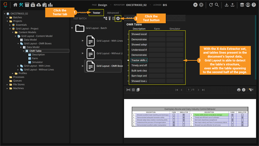This screenshot has width=259, height=146.
Task: Switch to the Advanced tab
Action: (x=113, y=13)
